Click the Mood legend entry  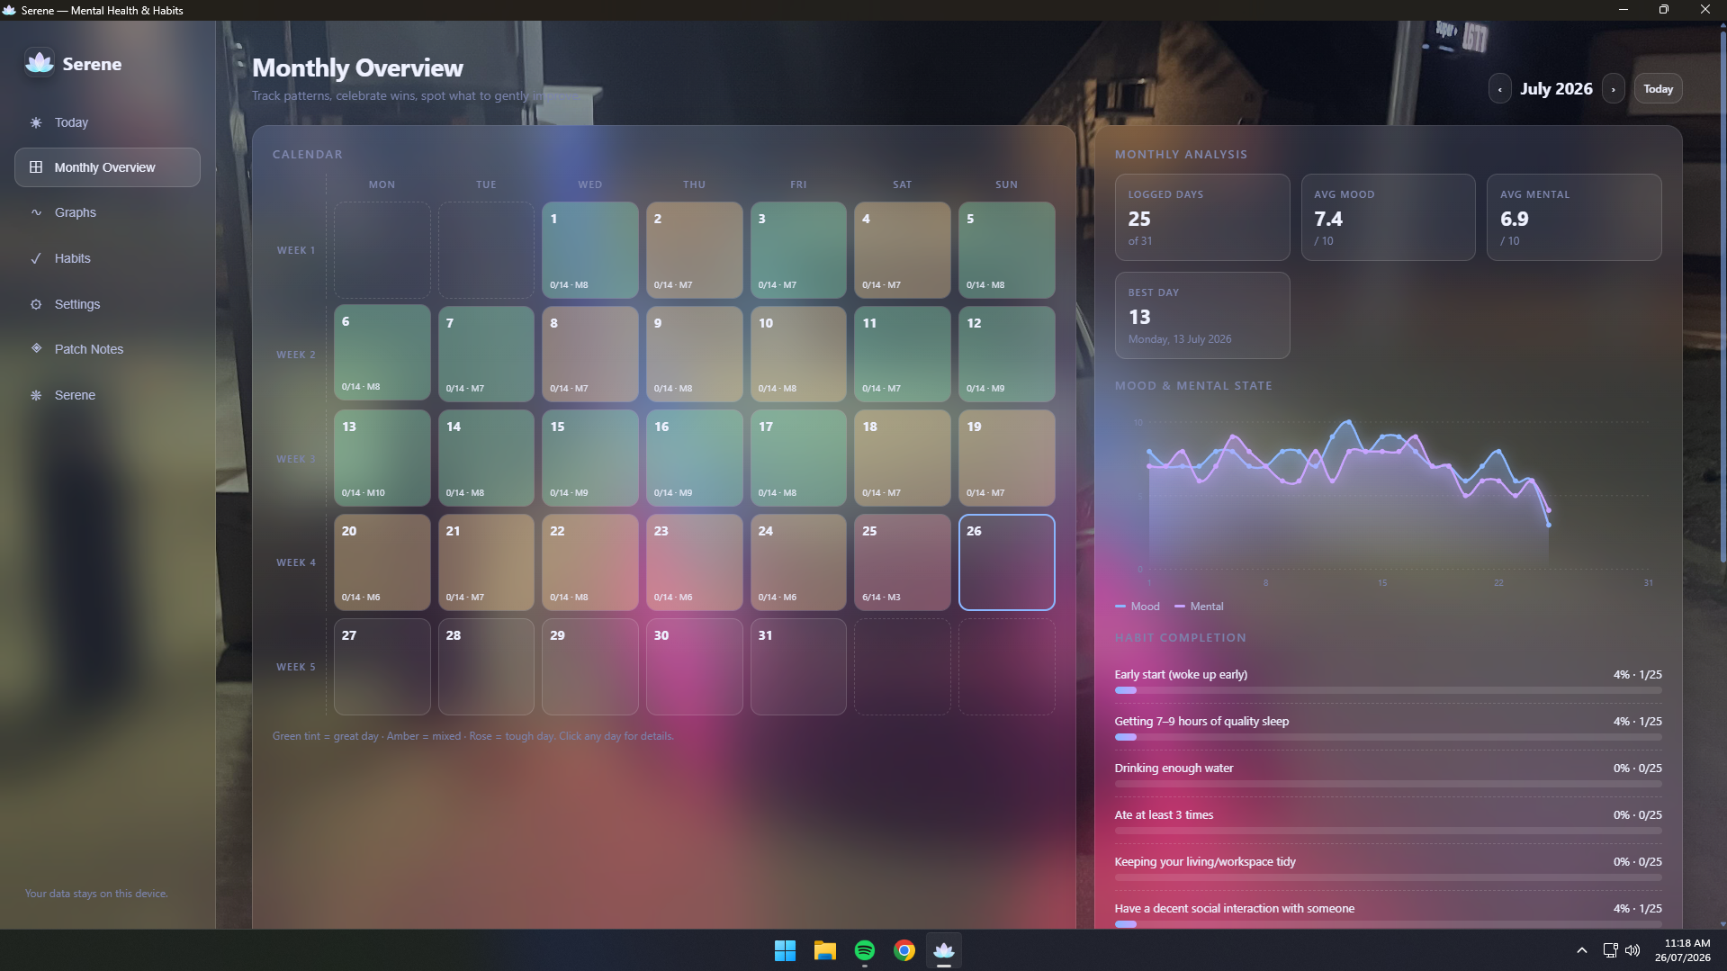pos(1138,607)
